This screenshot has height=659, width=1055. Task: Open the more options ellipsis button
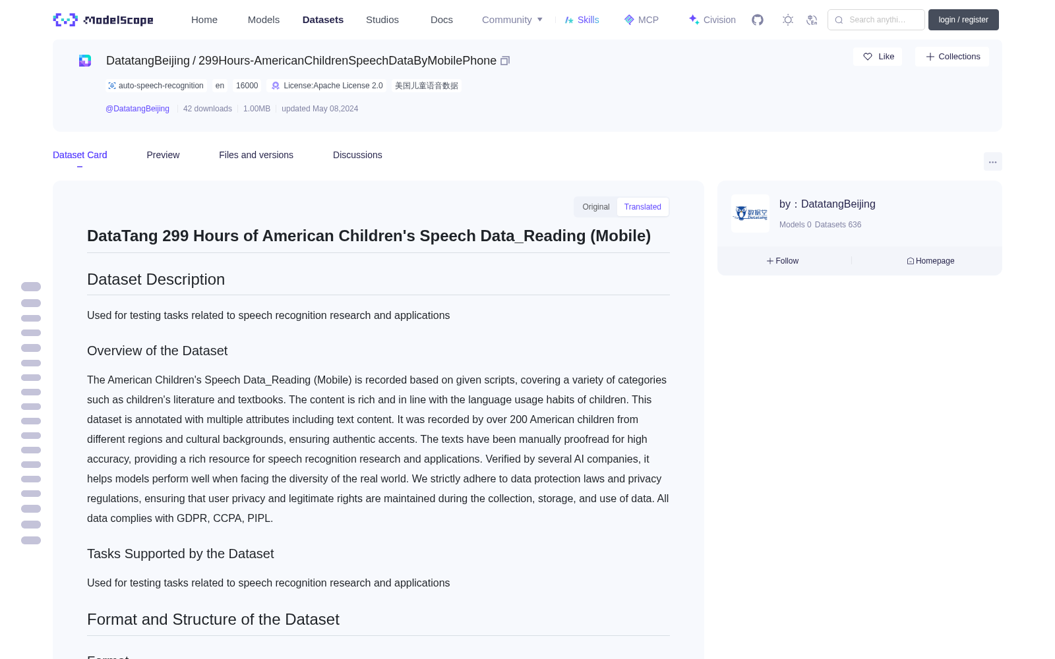(993, 161)
